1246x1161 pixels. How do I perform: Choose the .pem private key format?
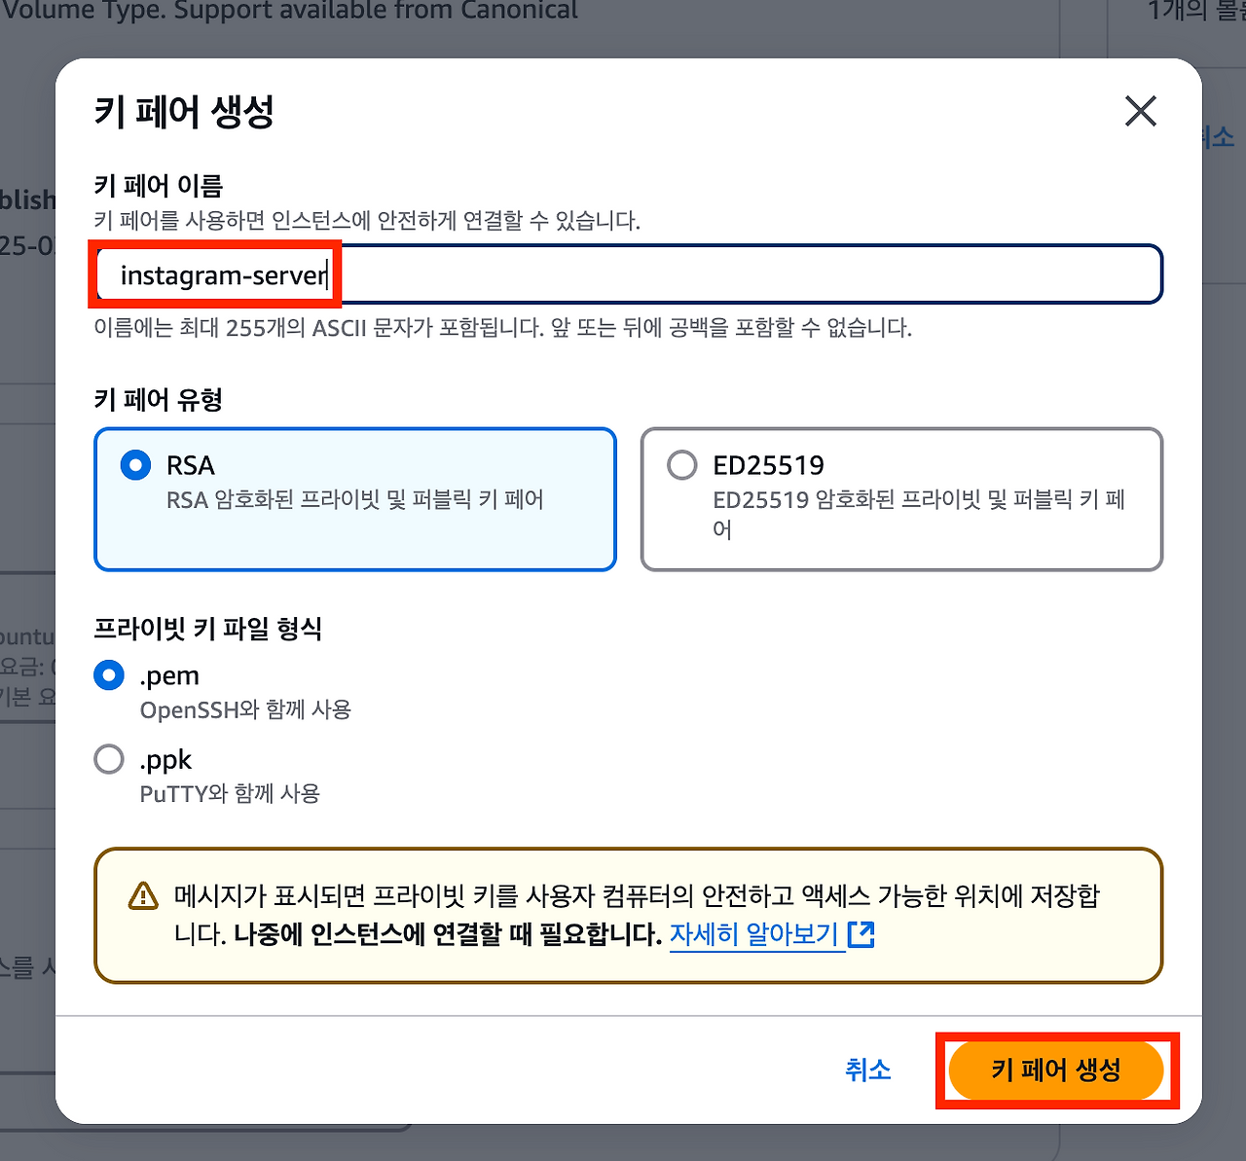pos(109,674)
